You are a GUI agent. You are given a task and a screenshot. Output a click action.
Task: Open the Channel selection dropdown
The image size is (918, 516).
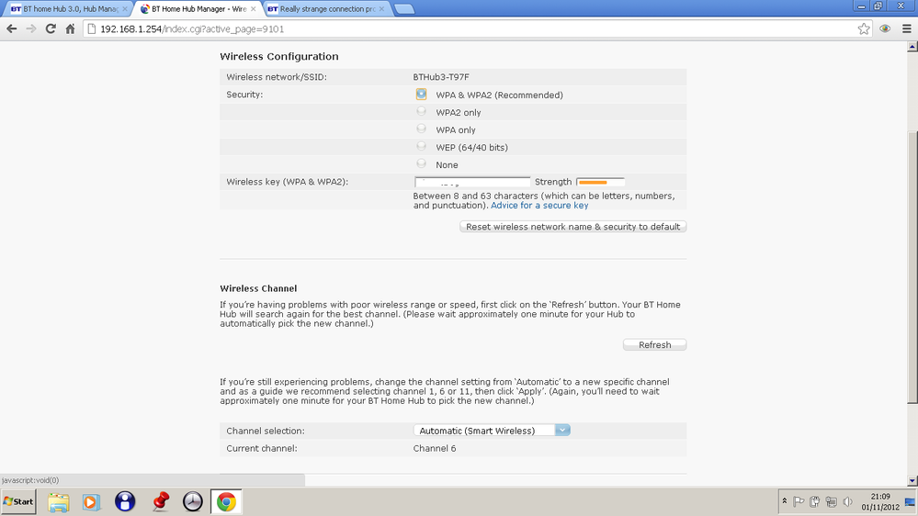(492, 431)
